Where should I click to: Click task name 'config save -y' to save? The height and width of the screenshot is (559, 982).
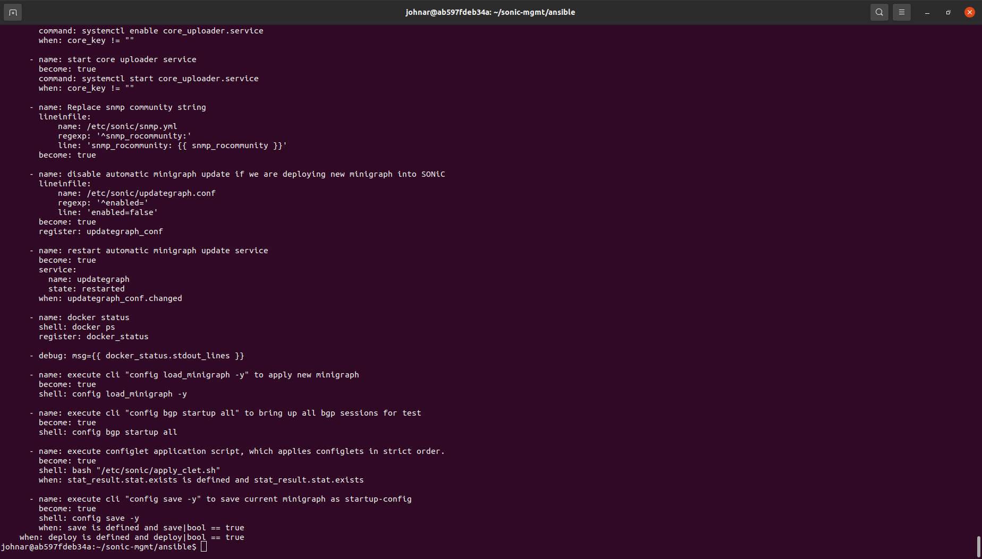225,499
